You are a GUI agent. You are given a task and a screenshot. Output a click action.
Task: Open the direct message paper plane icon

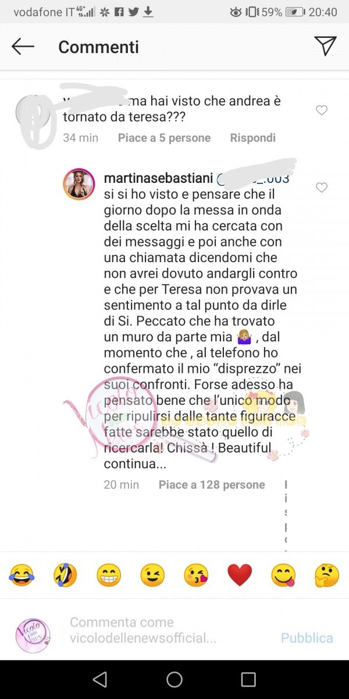click(x=325, y=46)
